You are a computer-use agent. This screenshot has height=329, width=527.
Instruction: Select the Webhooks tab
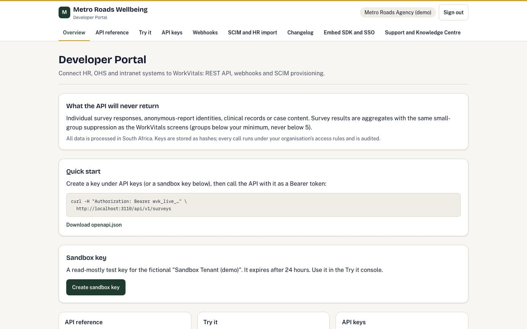click(x=205, y=33)
